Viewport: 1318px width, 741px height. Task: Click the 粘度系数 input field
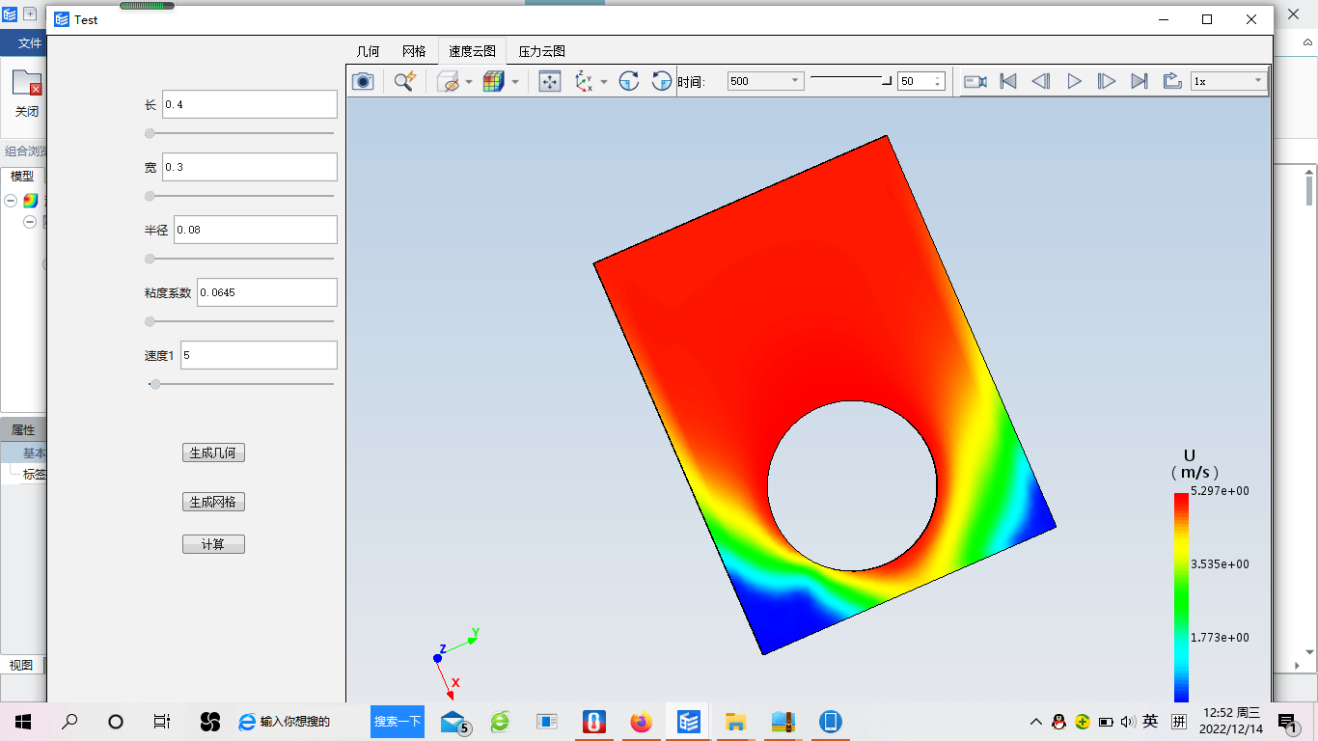[x=267, y=292]
